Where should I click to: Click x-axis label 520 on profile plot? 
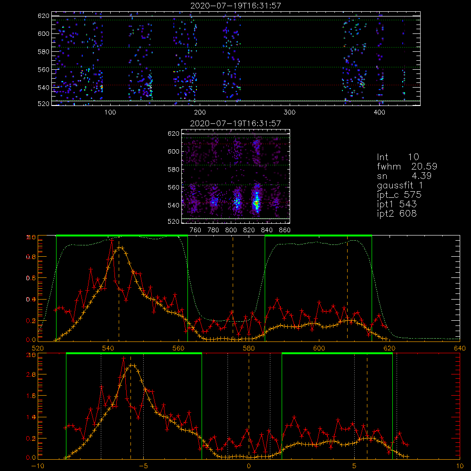pyautogui.click(x=38, y=349)
